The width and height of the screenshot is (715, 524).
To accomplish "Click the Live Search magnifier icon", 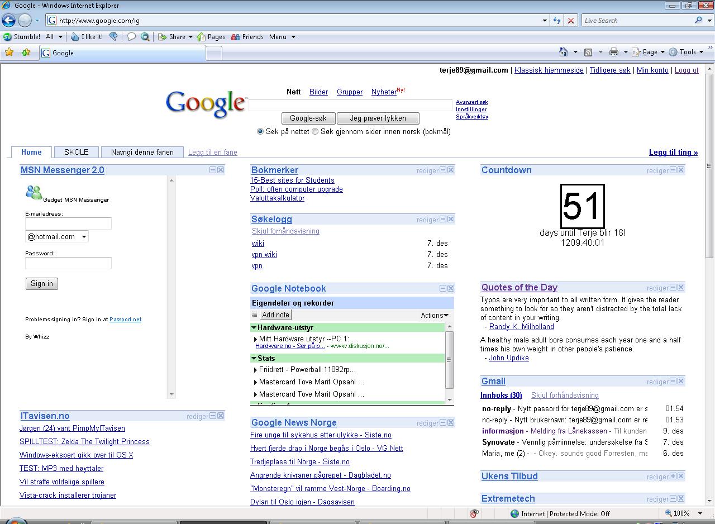I will 698,20.
